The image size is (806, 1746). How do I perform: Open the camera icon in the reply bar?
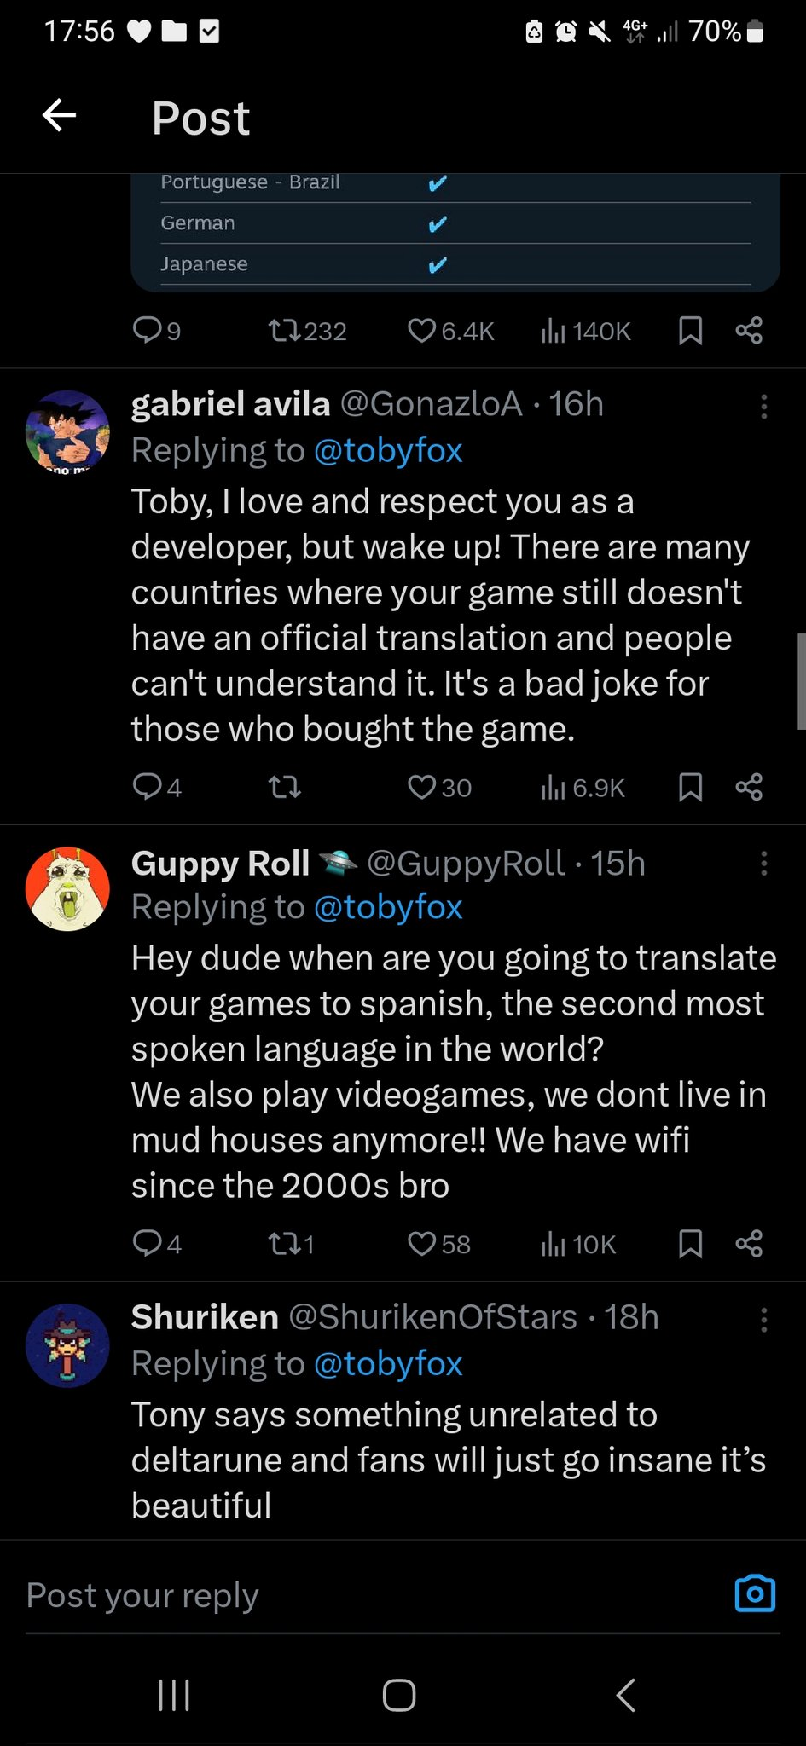[755, 1593]
